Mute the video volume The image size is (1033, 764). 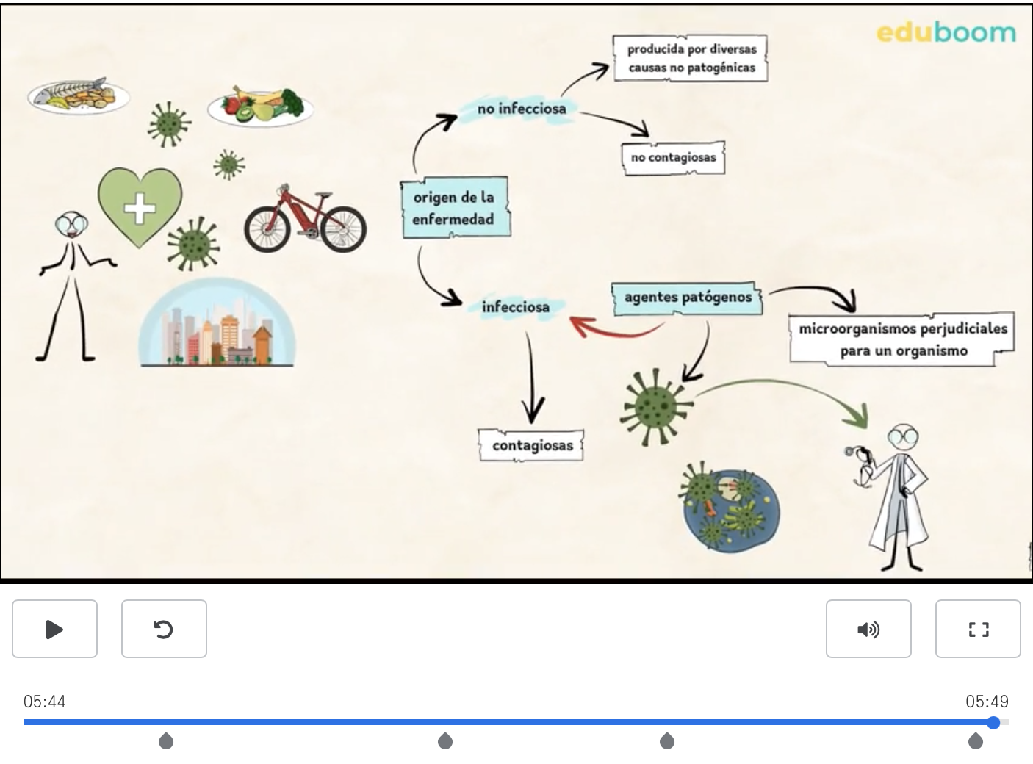click(x=868, y=629)
